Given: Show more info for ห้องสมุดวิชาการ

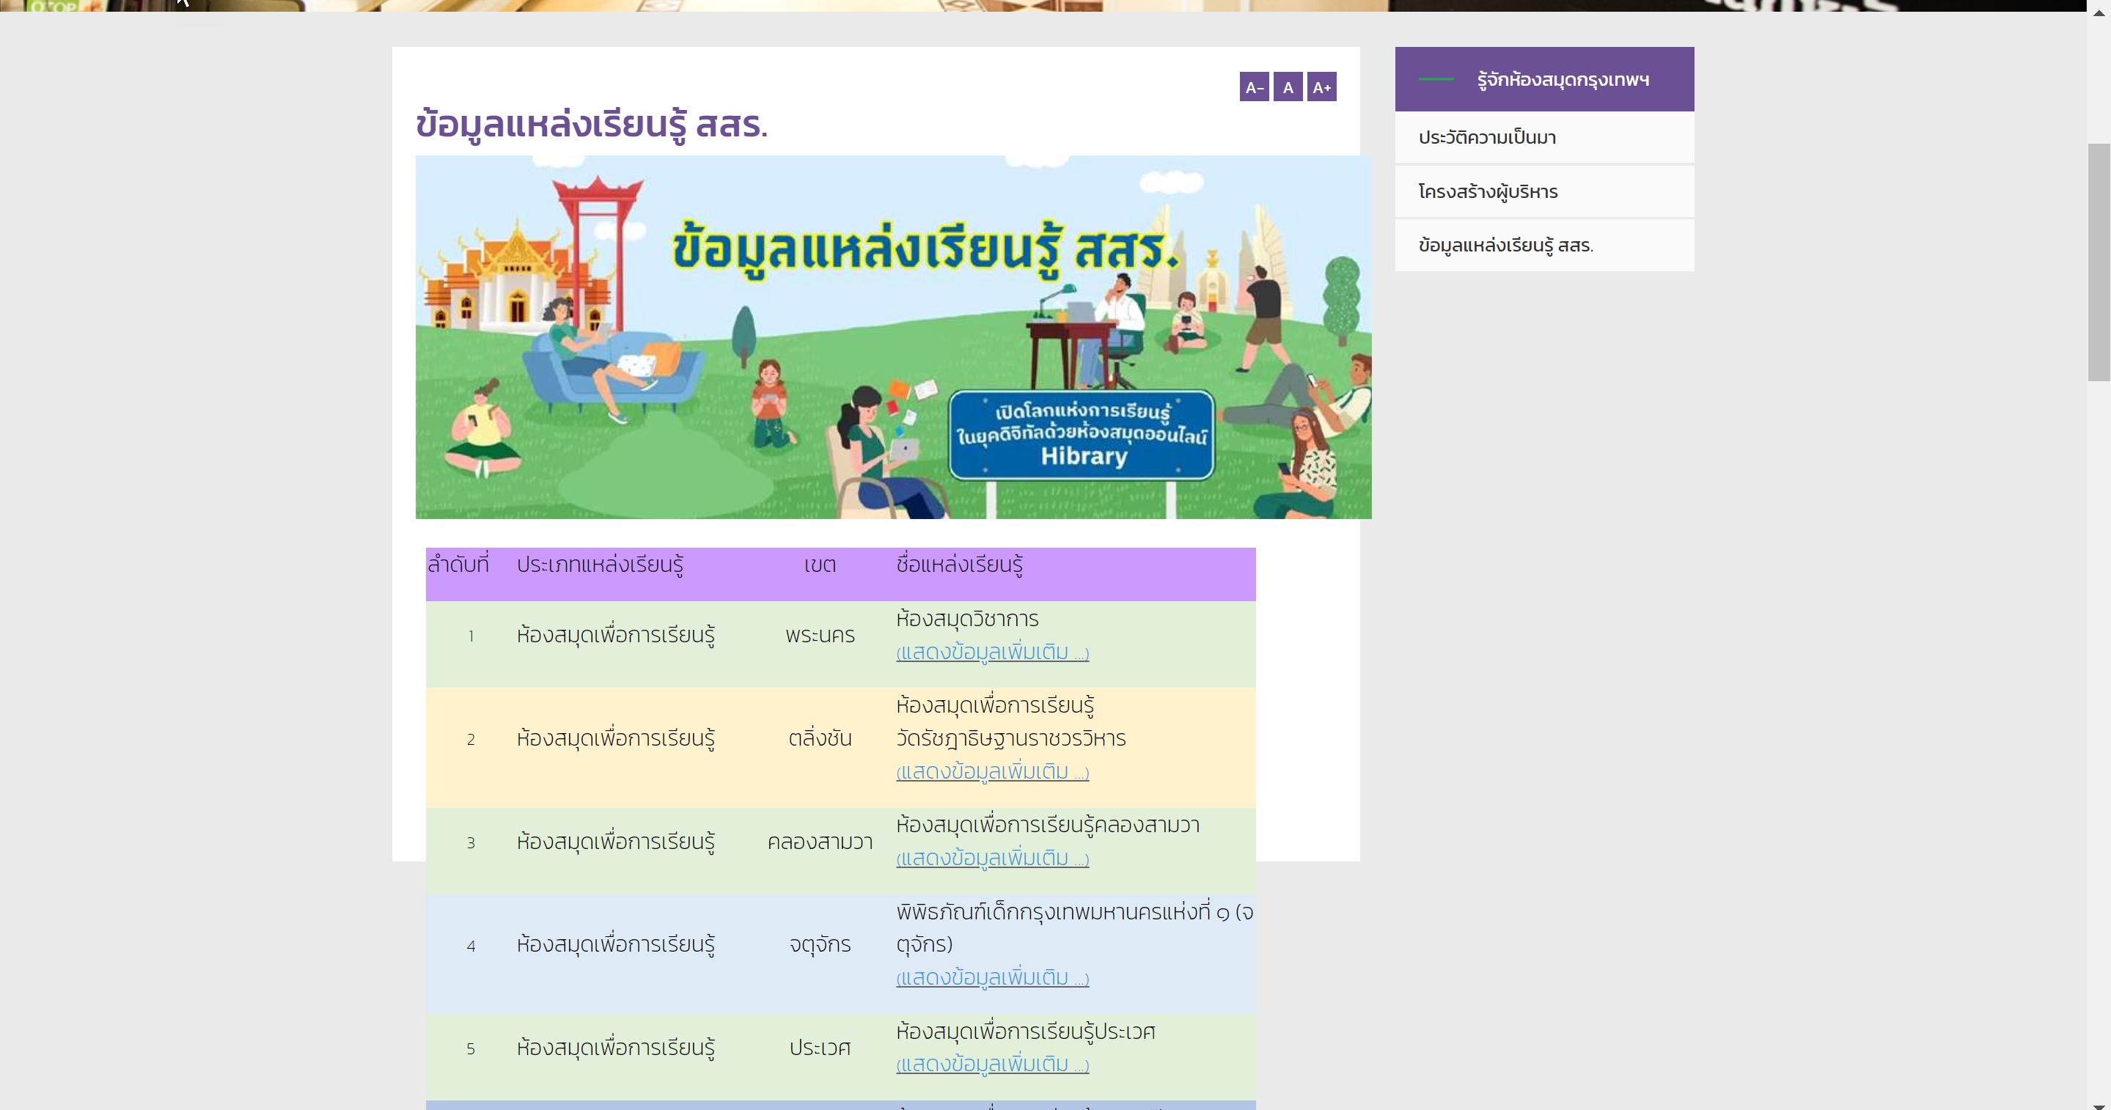Looking at the screenshot, I should (x=991, y=652).
